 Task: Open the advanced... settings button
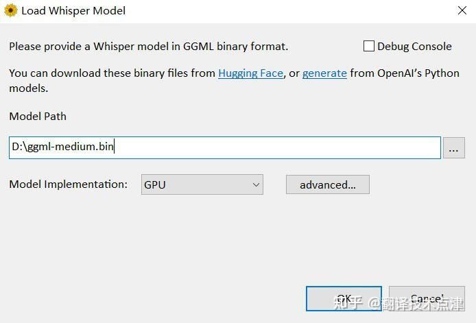click(328, 184)
